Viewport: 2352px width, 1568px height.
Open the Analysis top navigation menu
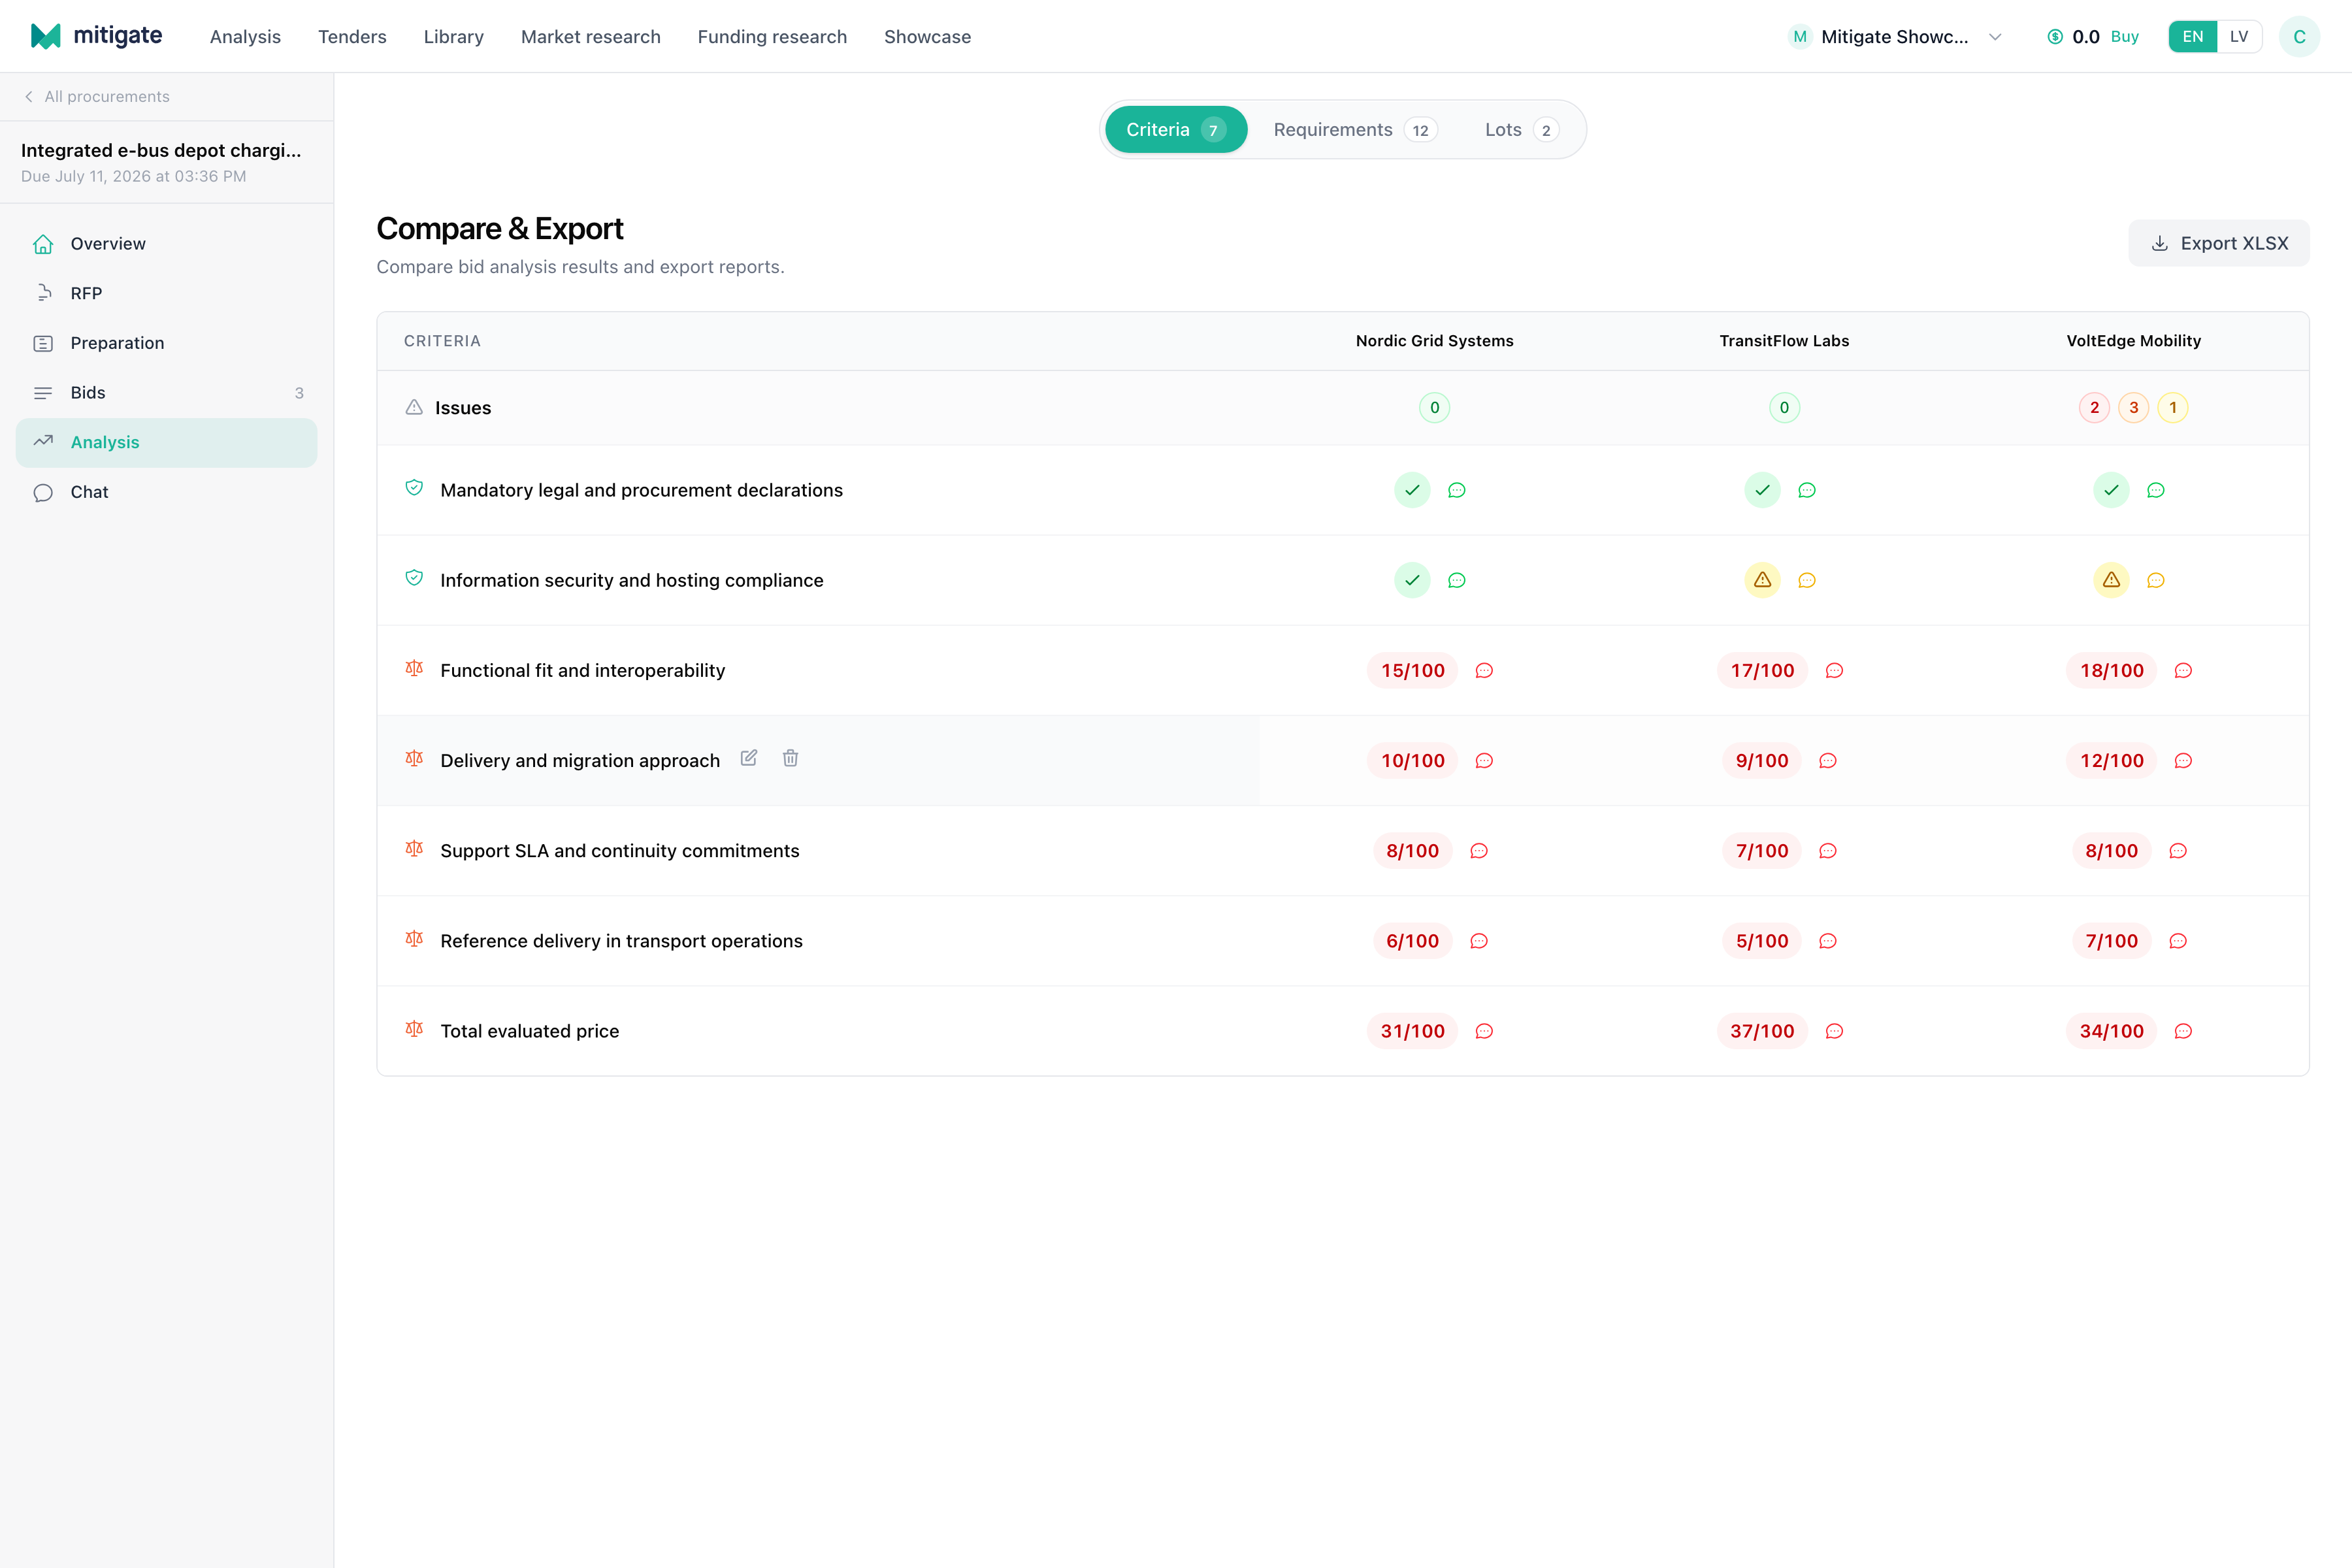pyautogui.click(x=245, y=37)
